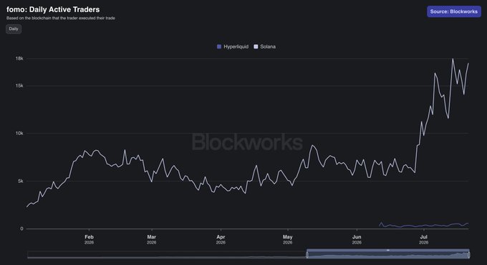Click the Mar 2026 axis label
Viewport: 487px width, 265px height.
(152, 239)
